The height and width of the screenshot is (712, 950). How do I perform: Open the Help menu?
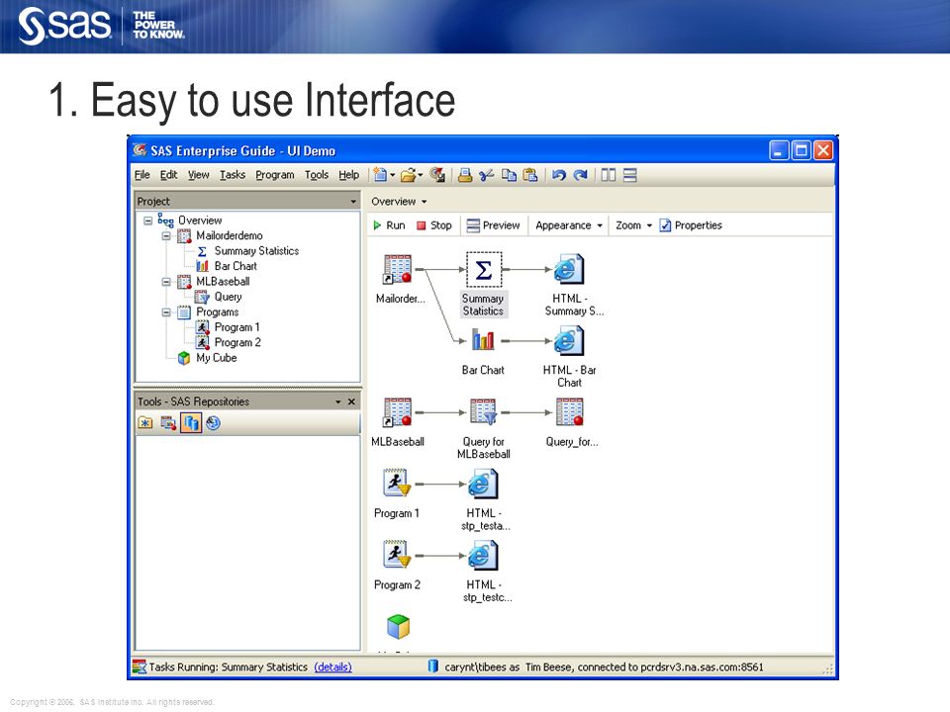[348, 175]
